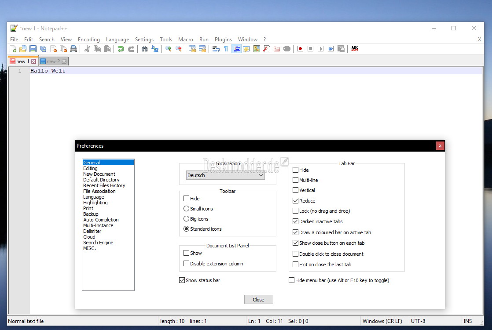
Task: Click the Close button in Preferences
Action: click(259, 300)
